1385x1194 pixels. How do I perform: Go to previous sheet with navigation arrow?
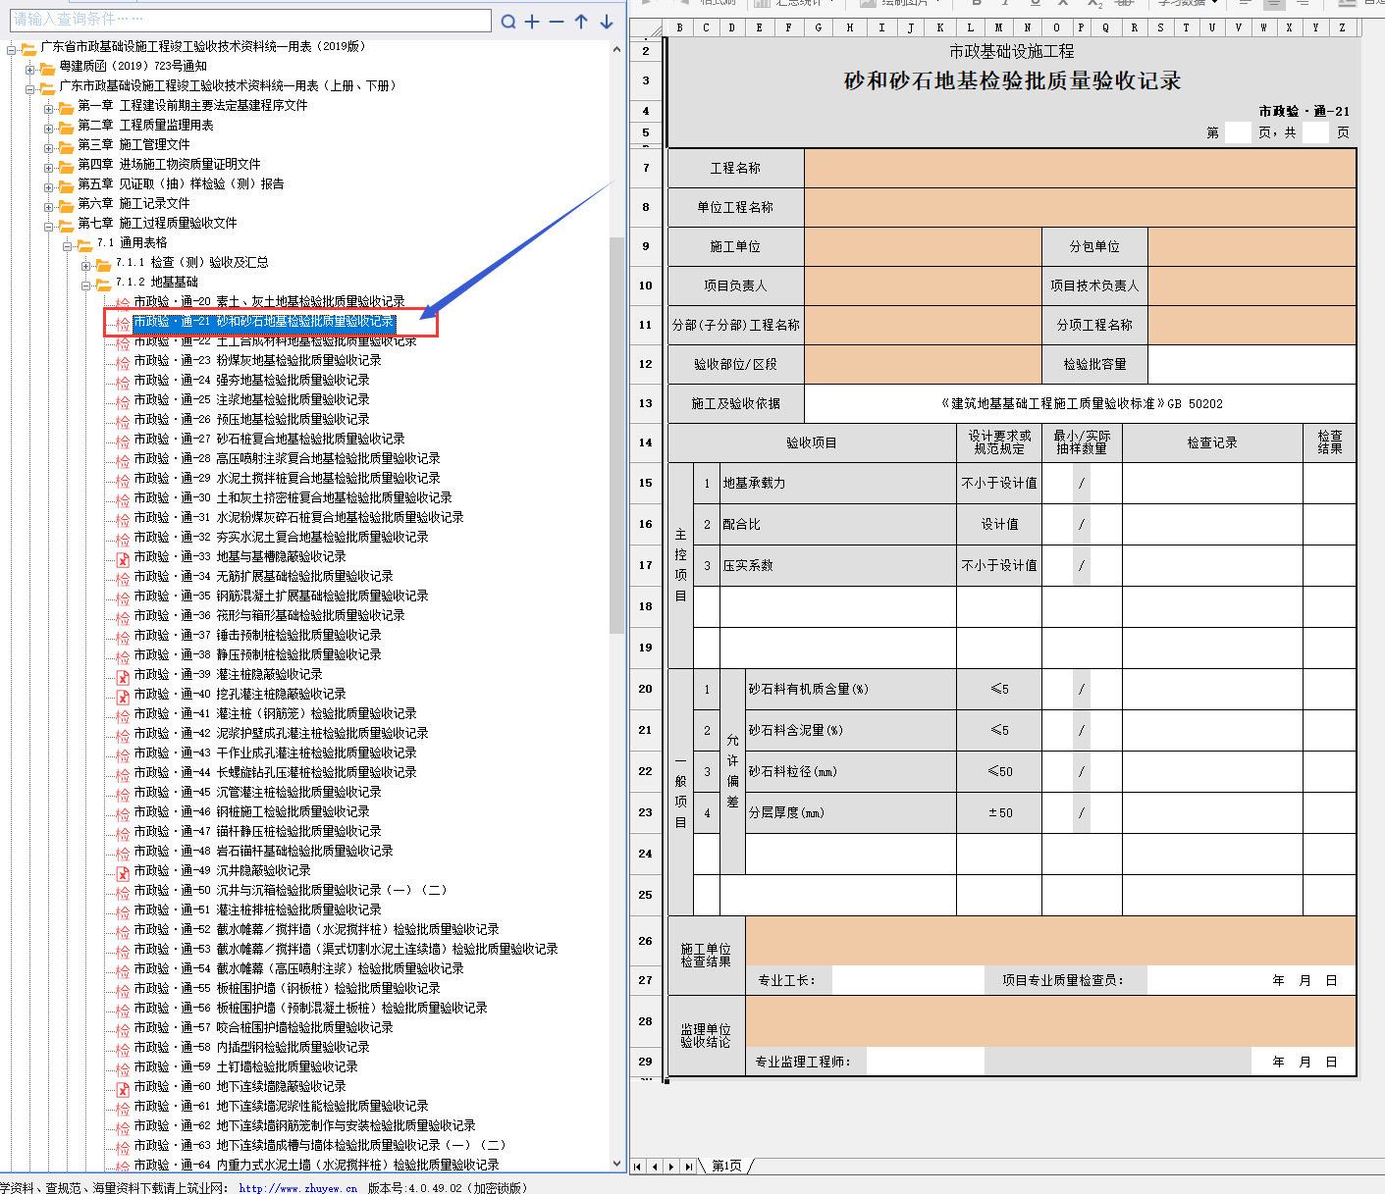pos(655,1167)
